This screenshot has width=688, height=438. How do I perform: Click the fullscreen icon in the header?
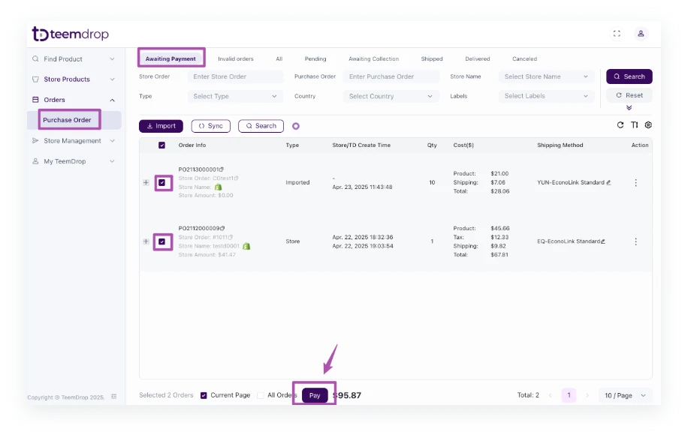click(617, 34)
